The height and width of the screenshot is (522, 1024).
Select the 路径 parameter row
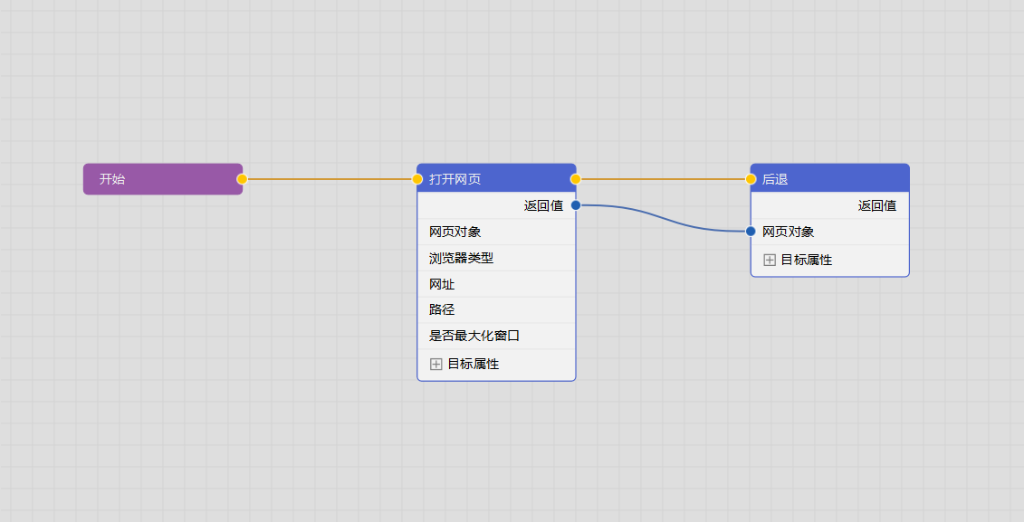click(496, 310)
